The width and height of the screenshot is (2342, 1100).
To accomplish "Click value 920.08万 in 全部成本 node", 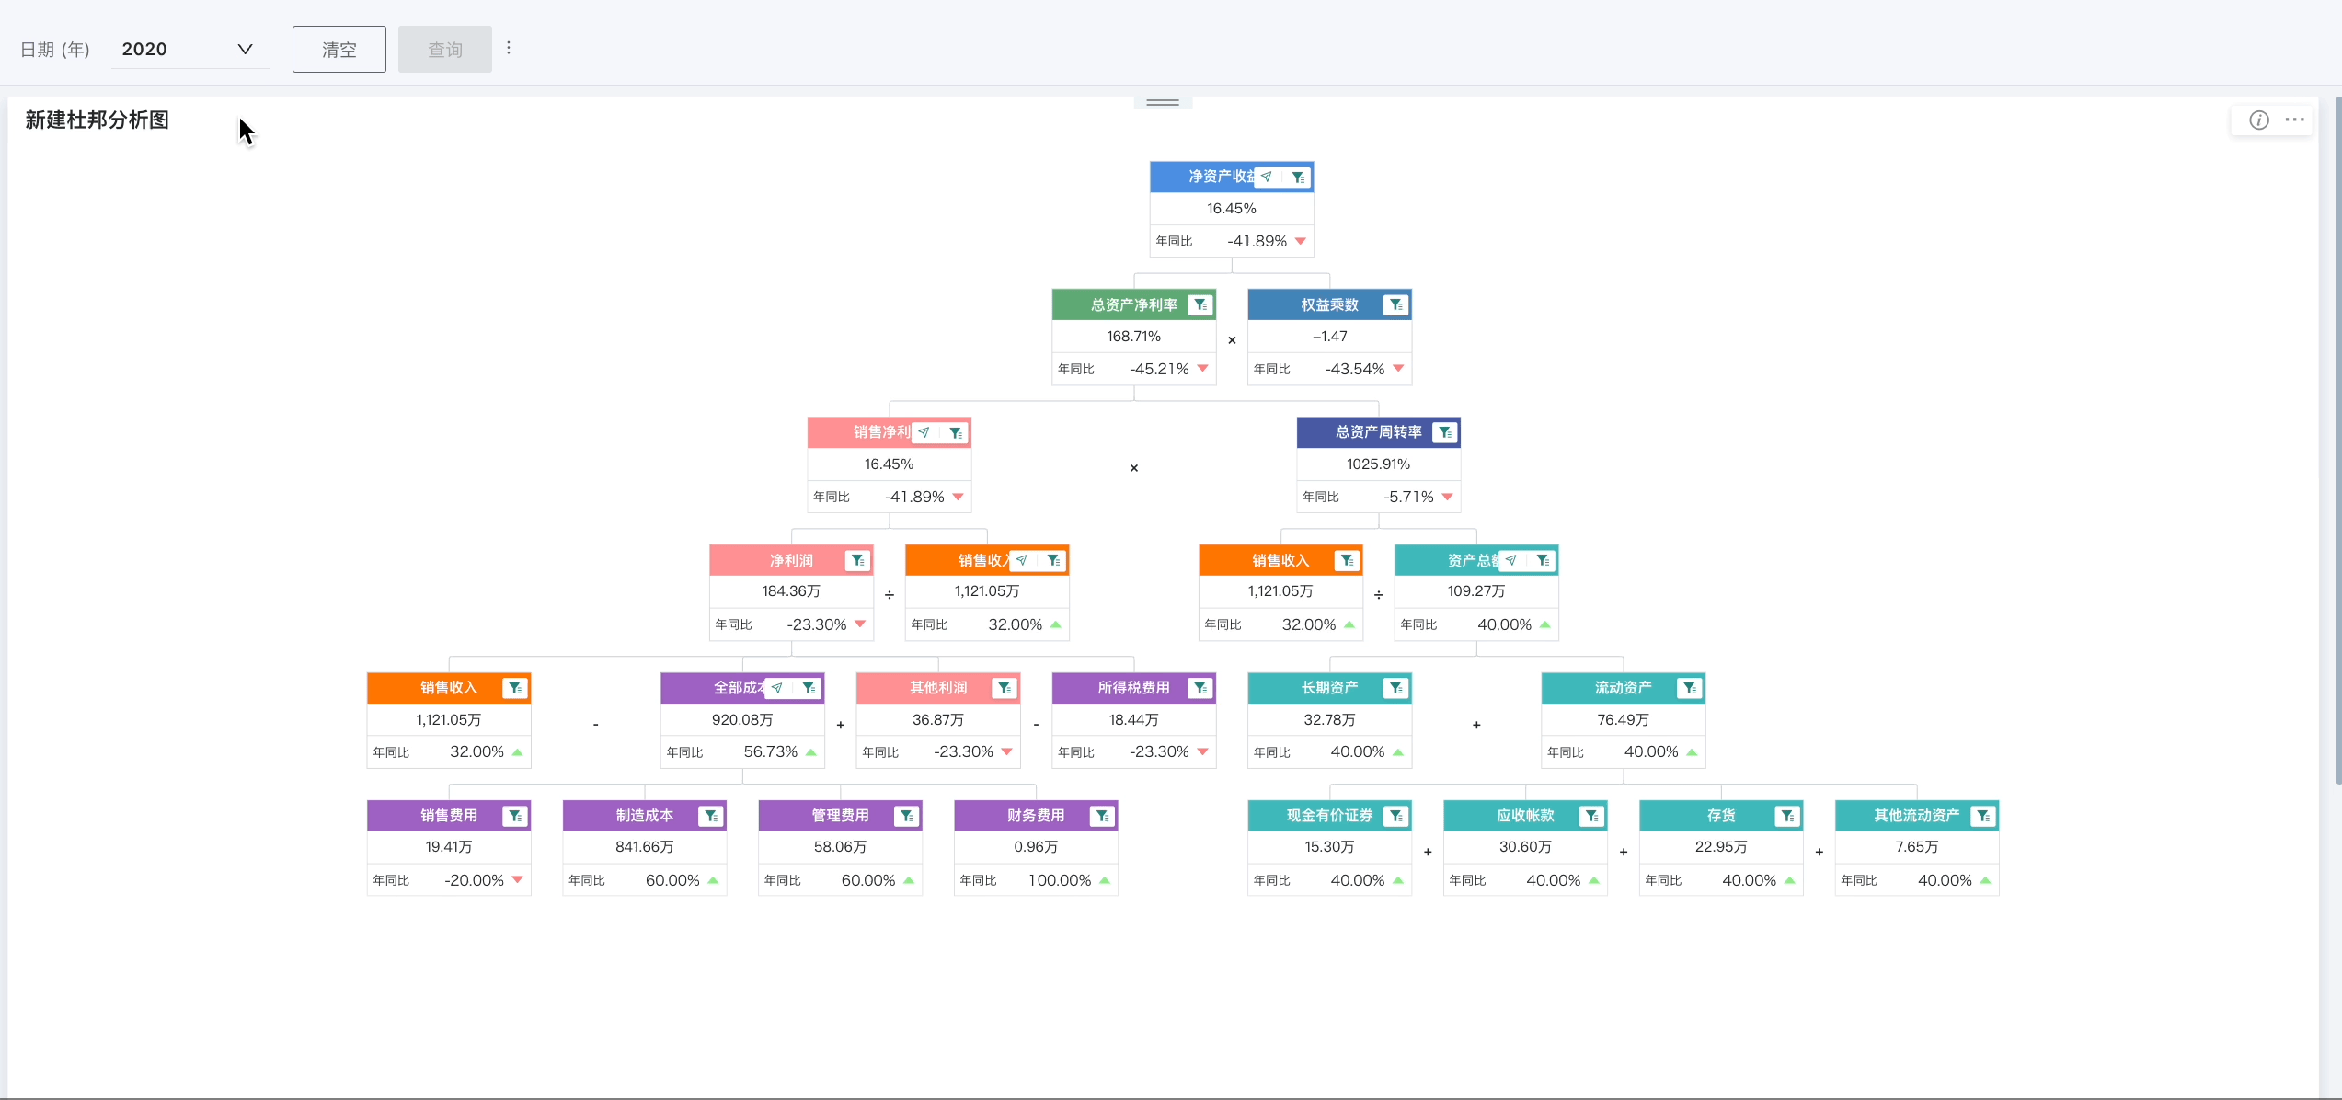I will point(742,720).
